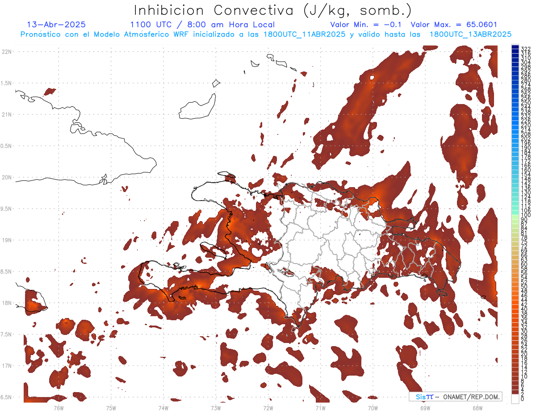The height and width of the screenshot is (414, 536).
Task: Click the time "1100 UTC / 8:00 am Hora Local"
Action: (x=202, y=25)
